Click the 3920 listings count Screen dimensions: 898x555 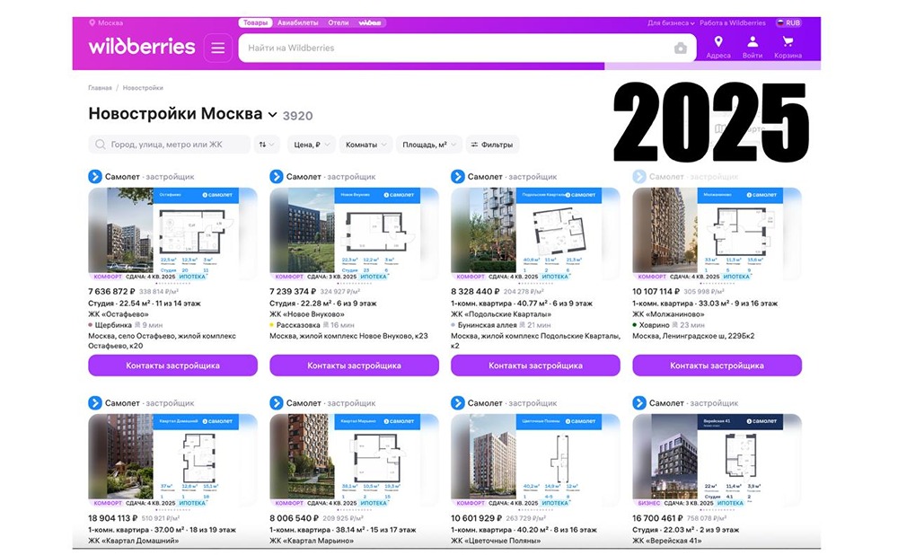pos(298,116)
